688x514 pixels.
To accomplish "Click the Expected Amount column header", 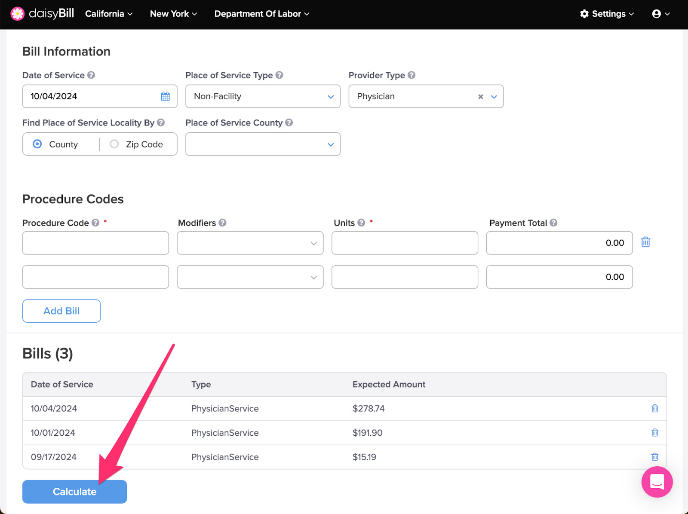I will (389, 384).
